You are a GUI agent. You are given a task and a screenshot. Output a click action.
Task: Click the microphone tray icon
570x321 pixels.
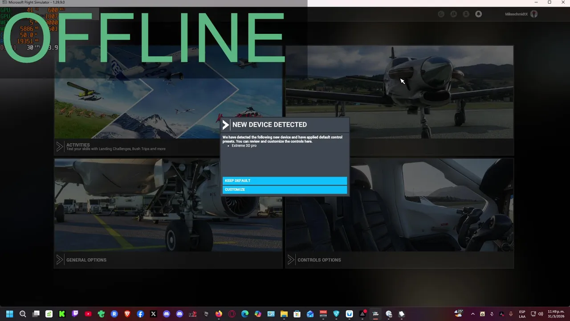click(x=511, y=314)
